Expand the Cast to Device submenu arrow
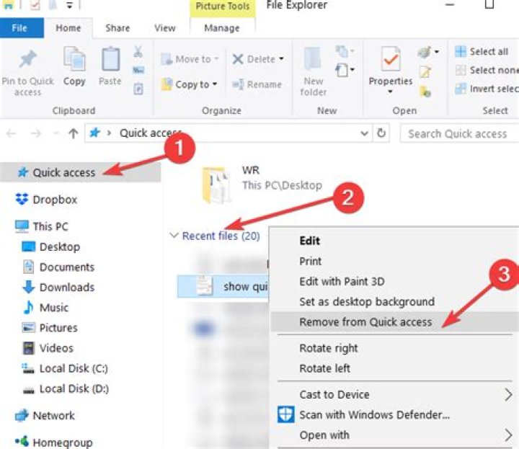This screenshot has width=519, height=449. 508,394
